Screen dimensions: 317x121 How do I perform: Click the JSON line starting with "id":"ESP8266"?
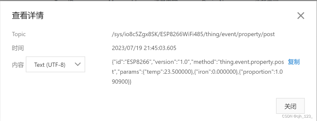pos(198,62)
